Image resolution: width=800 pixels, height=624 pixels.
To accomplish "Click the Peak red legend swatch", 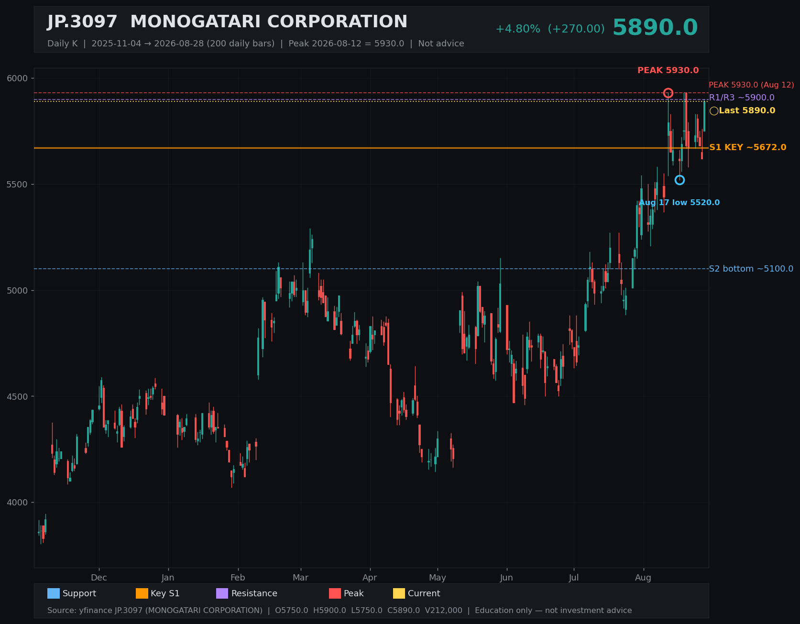I will pos(335,593).
